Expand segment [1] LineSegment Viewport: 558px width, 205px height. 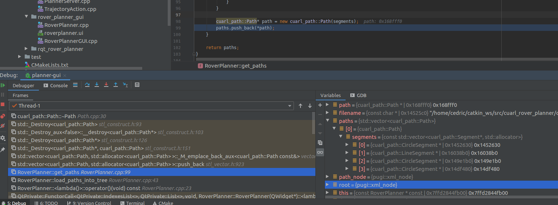pyautogui.click(x=347, y=153)
